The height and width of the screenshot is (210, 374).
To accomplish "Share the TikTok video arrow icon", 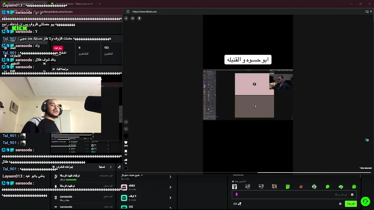I will point(126,160).
